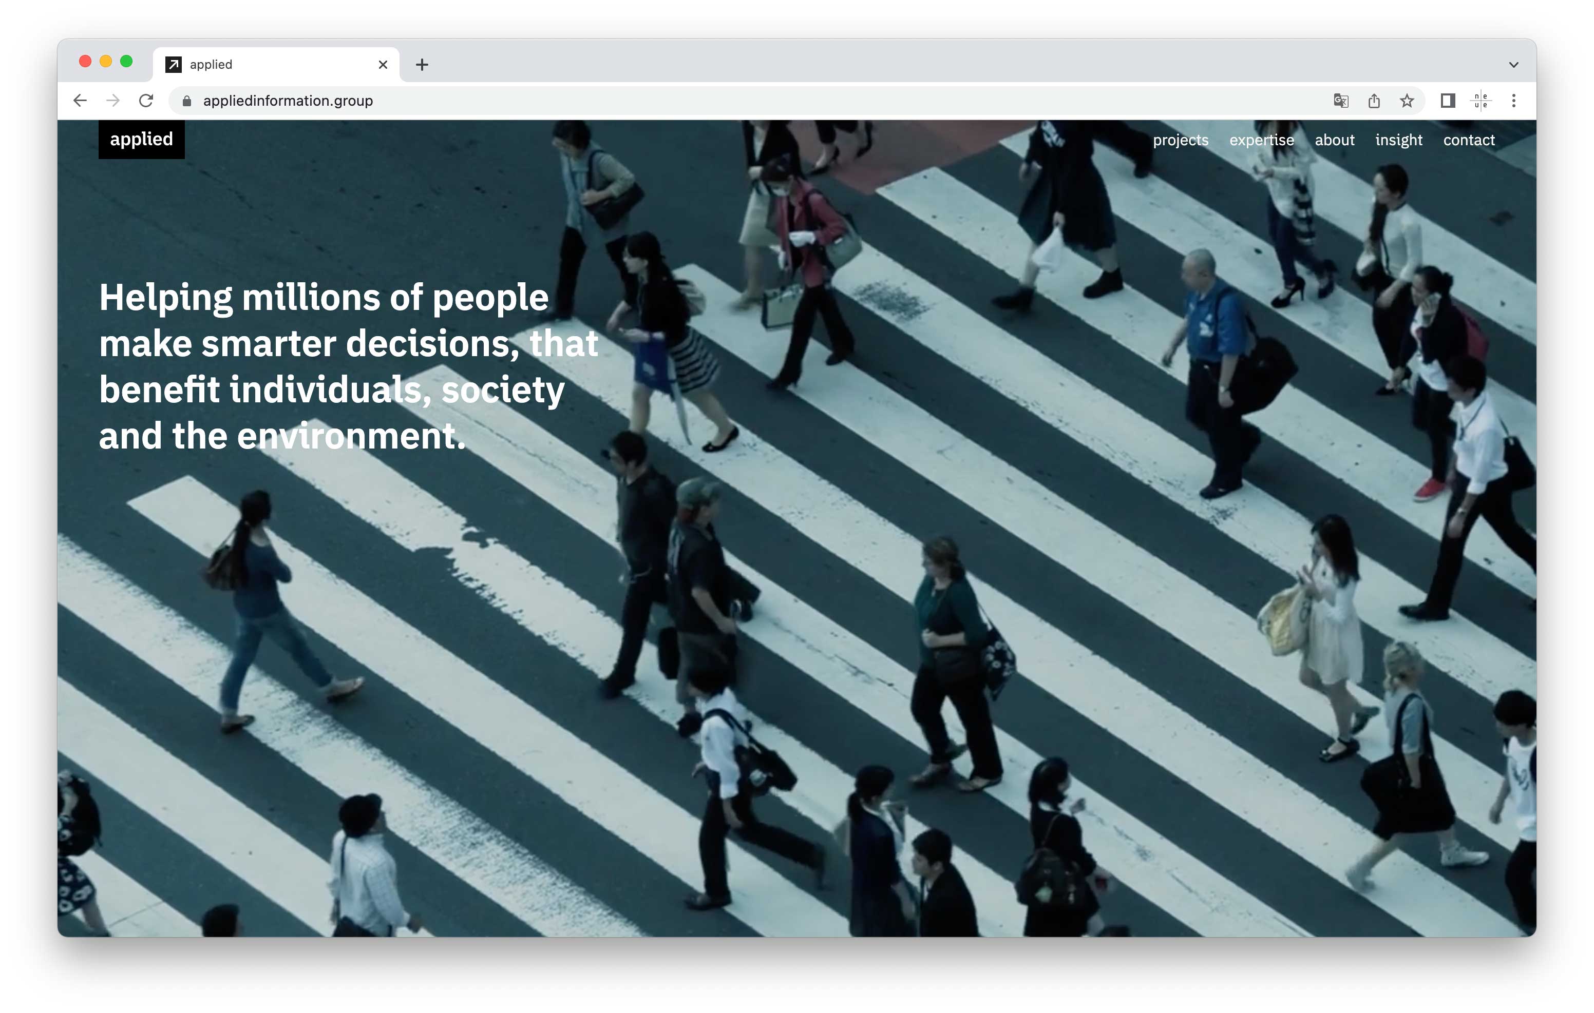This screenshot has width=1594, height=1013.
Task: Click the browser forward arrow
Action: coord(113,101)
